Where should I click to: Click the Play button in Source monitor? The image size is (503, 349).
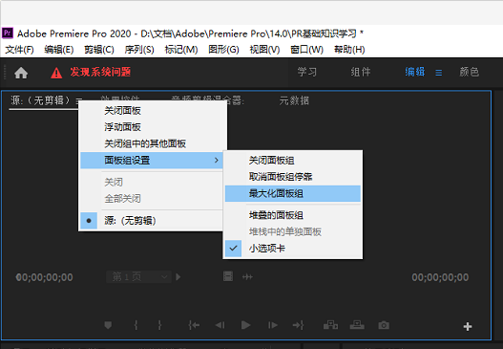[x=245, y=325]
